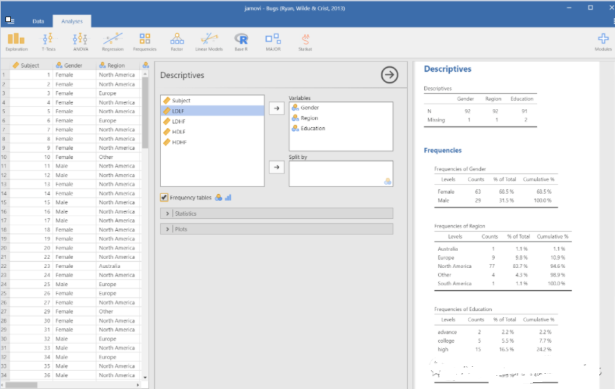Open the Frequencies analysis menu
The image size is (615, 389).
coord(144,41)
